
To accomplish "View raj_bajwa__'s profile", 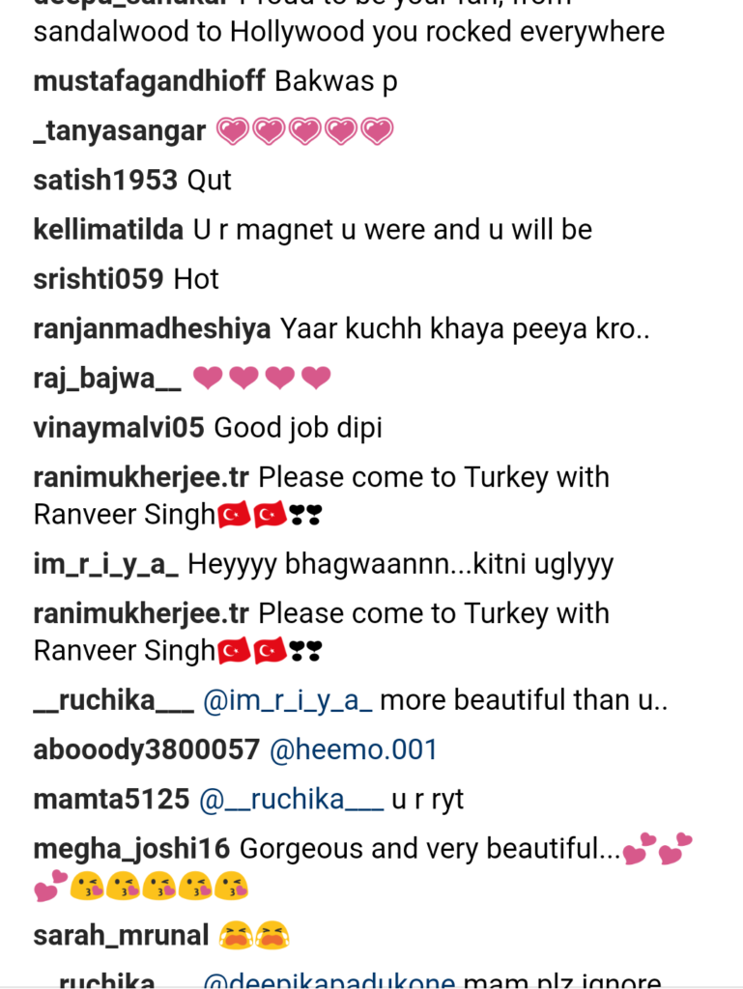I will pos(107,379).
